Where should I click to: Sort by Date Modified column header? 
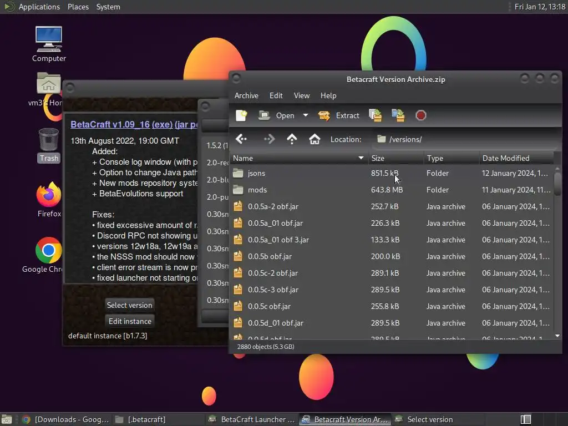[x=516, y=158]
